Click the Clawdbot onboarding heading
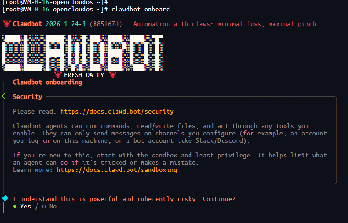348x223 pixels. point(47,82)
